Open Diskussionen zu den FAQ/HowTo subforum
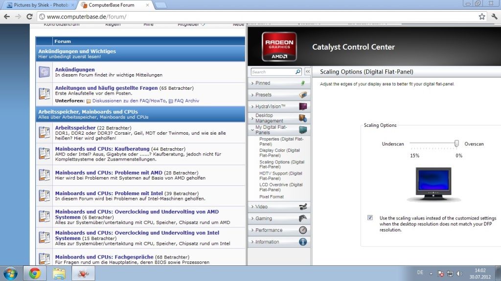This screenshot has width=501, height=281. 129,100
